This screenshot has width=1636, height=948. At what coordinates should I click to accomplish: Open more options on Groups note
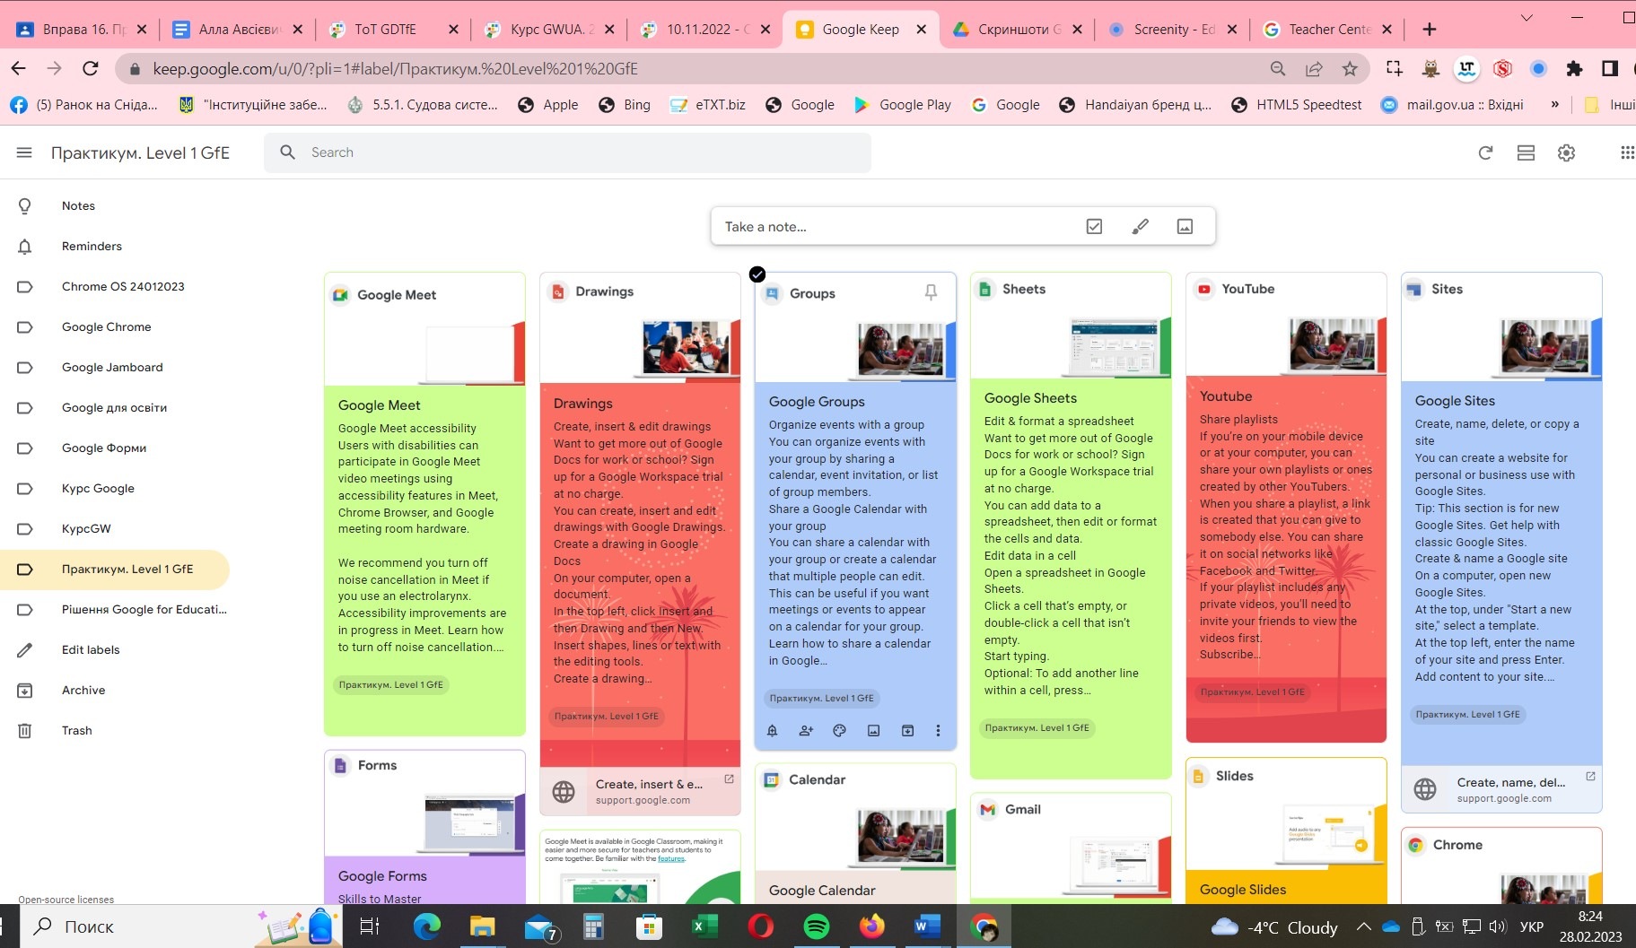tap(938, 731)
